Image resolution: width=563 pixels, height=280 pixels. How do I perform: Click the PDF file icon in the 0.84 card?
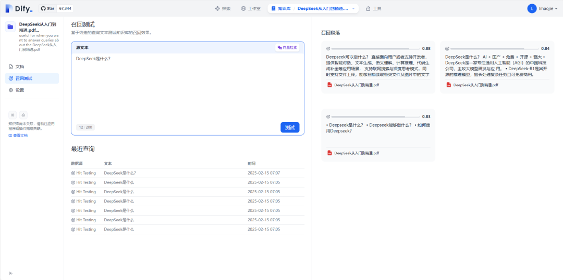point(448,85)
